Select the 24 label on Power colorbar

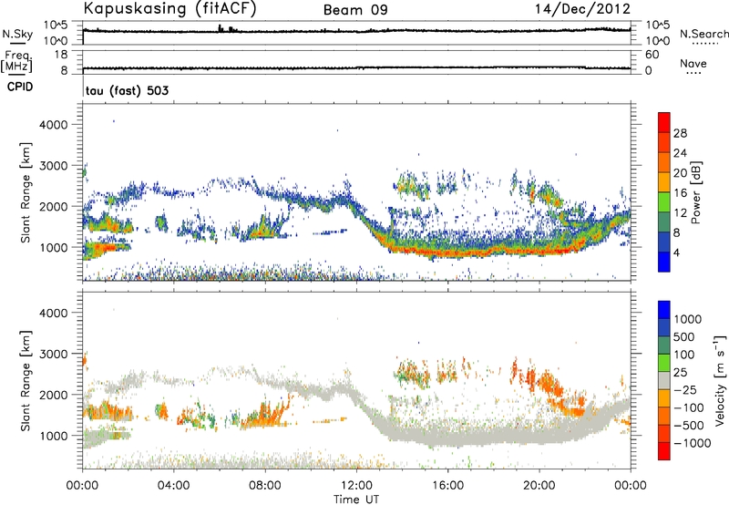(x=680, y=153)
